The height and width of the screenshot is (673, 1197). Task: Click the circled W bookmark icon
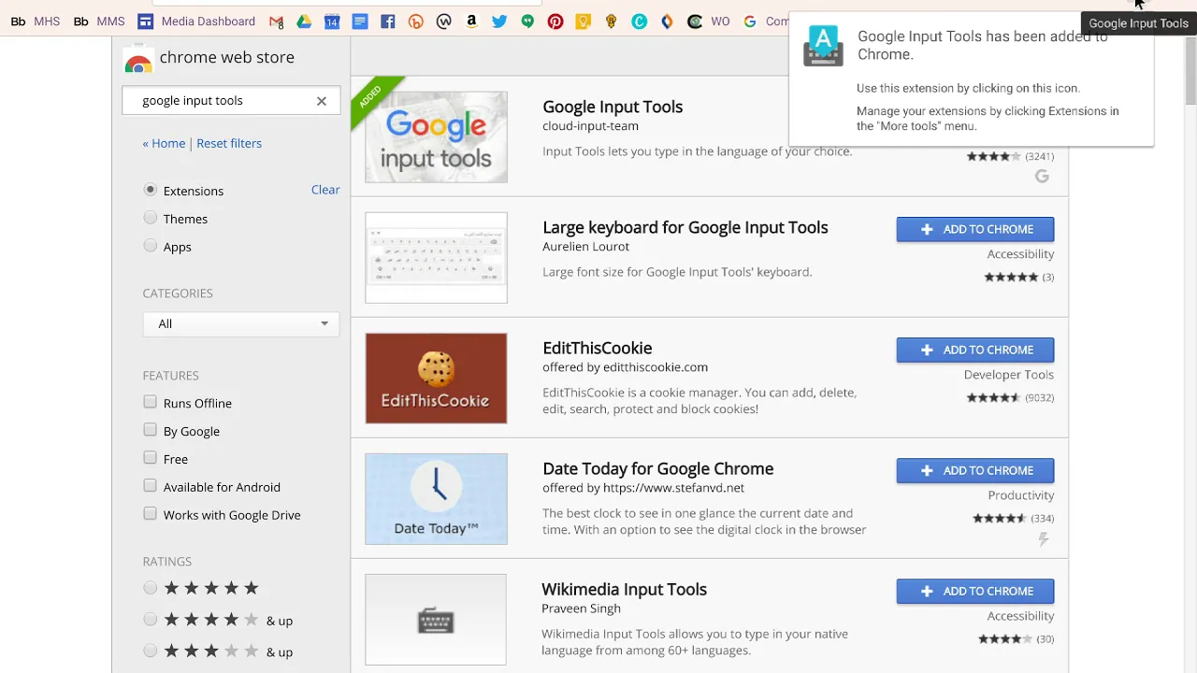click(x=444, y=21)
